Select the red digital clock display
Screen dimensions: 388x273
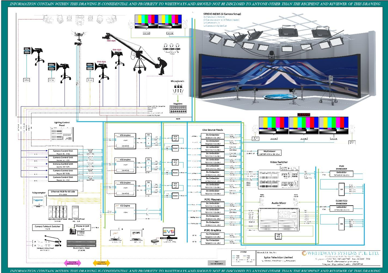tap(304, 115)
